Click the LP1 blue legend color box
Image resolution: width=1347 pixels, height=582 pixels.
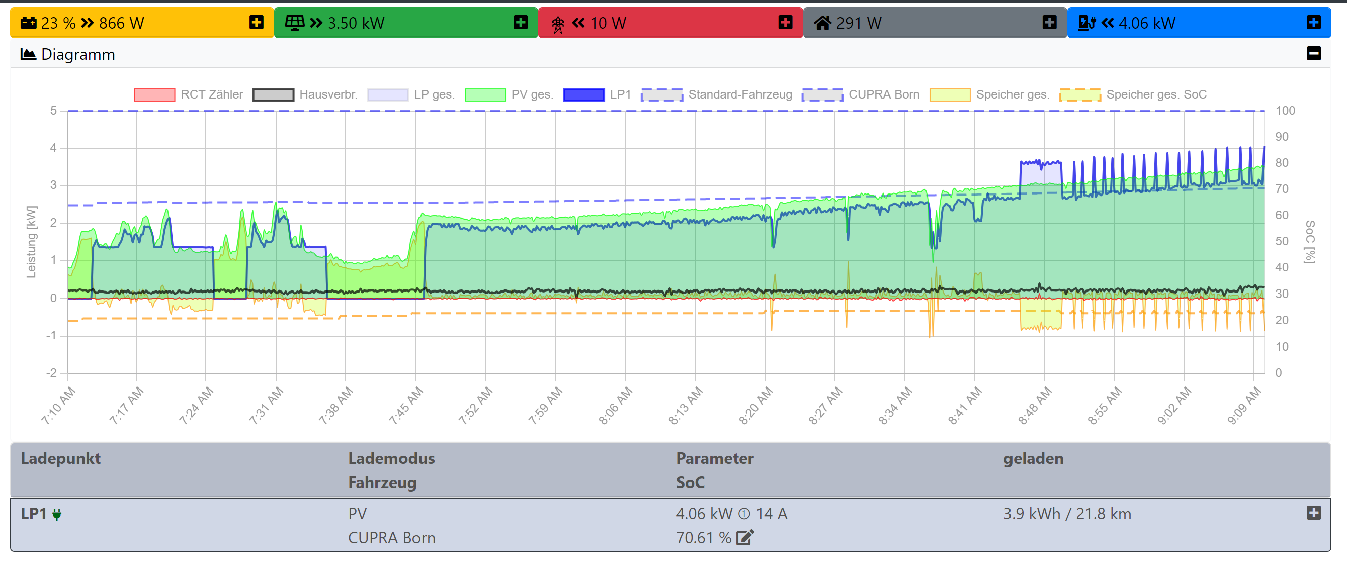(583, 94)
